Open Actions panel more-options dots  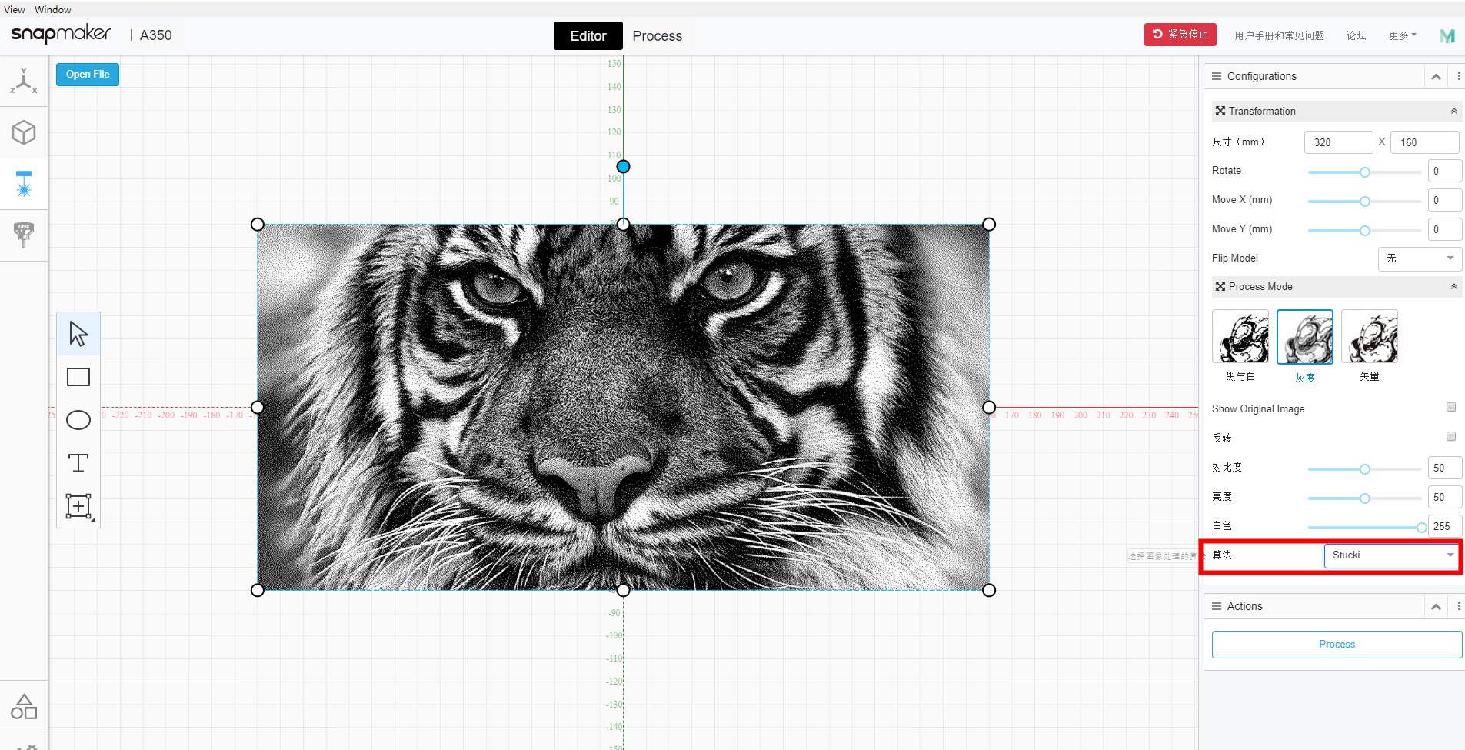pyautogui.click(x=1459, y=606)
